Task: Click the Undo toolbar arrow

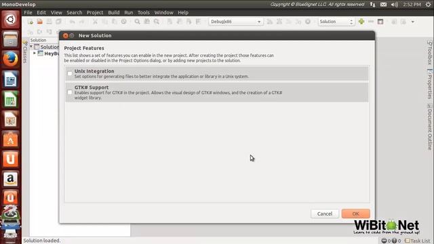Action: click(x=73, y=22)
